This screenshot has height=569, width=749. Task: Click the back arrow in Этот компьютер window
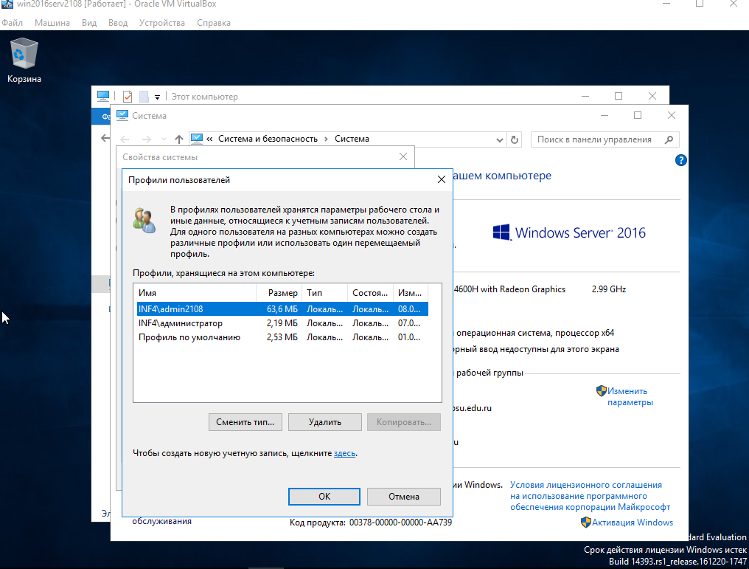coord(105,138)
